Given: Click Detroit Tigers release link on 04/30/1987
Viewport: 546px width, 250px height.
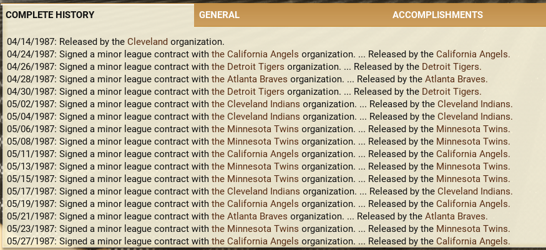Looking at the screenshot, I should [x=452, y=92].
